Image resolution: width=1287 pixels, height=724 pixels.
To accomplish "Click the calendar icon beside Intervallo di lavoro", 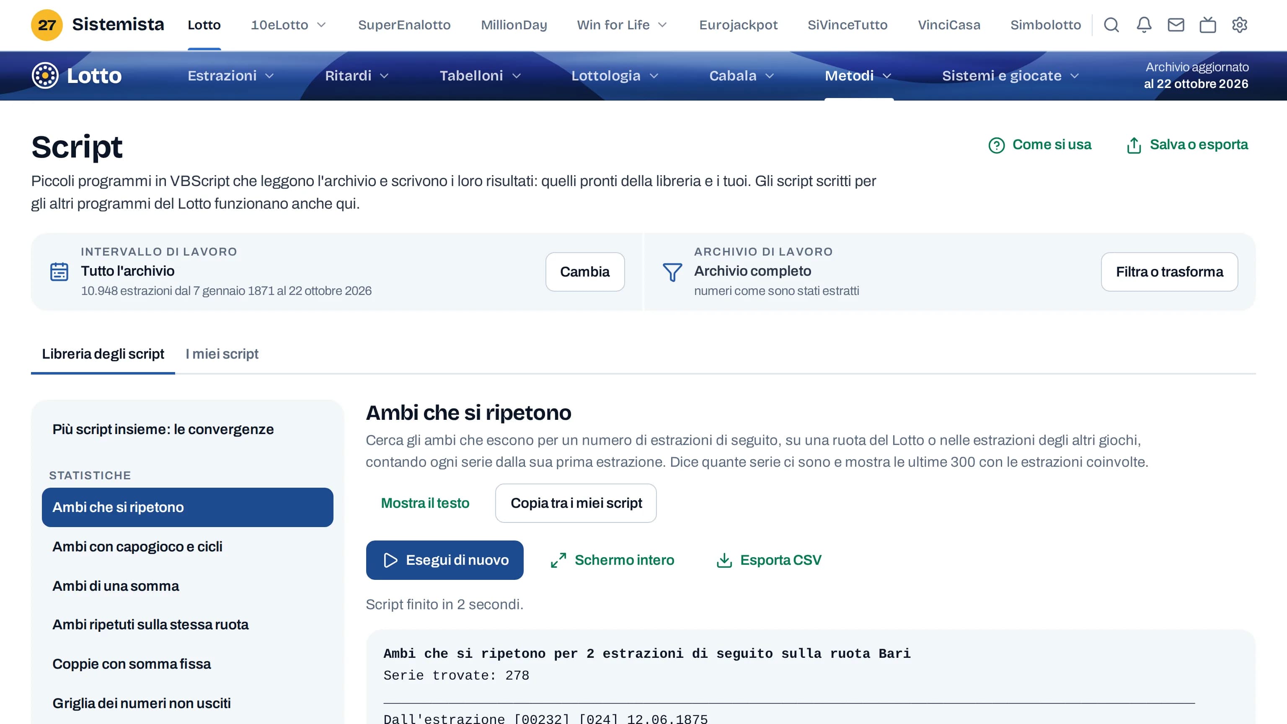I will (59, 272).
